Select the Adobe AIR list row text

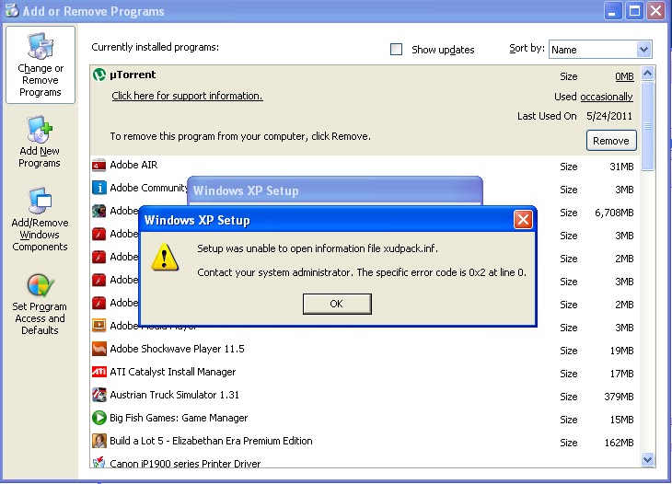133,165
